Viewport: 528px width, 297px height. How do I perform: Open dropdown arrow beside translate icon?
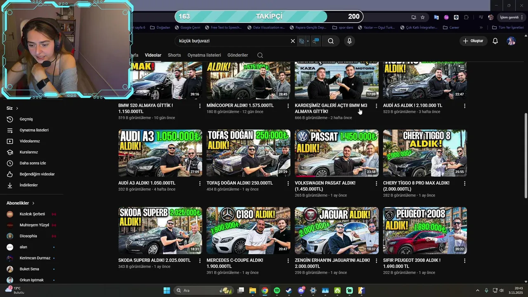point(308,41)
